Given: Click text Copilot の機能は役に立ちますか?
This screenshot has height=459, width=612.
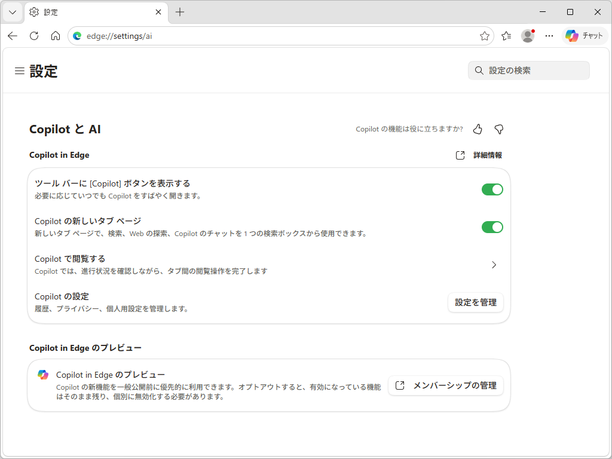Looking at the screenshot, I should (409, 129).
